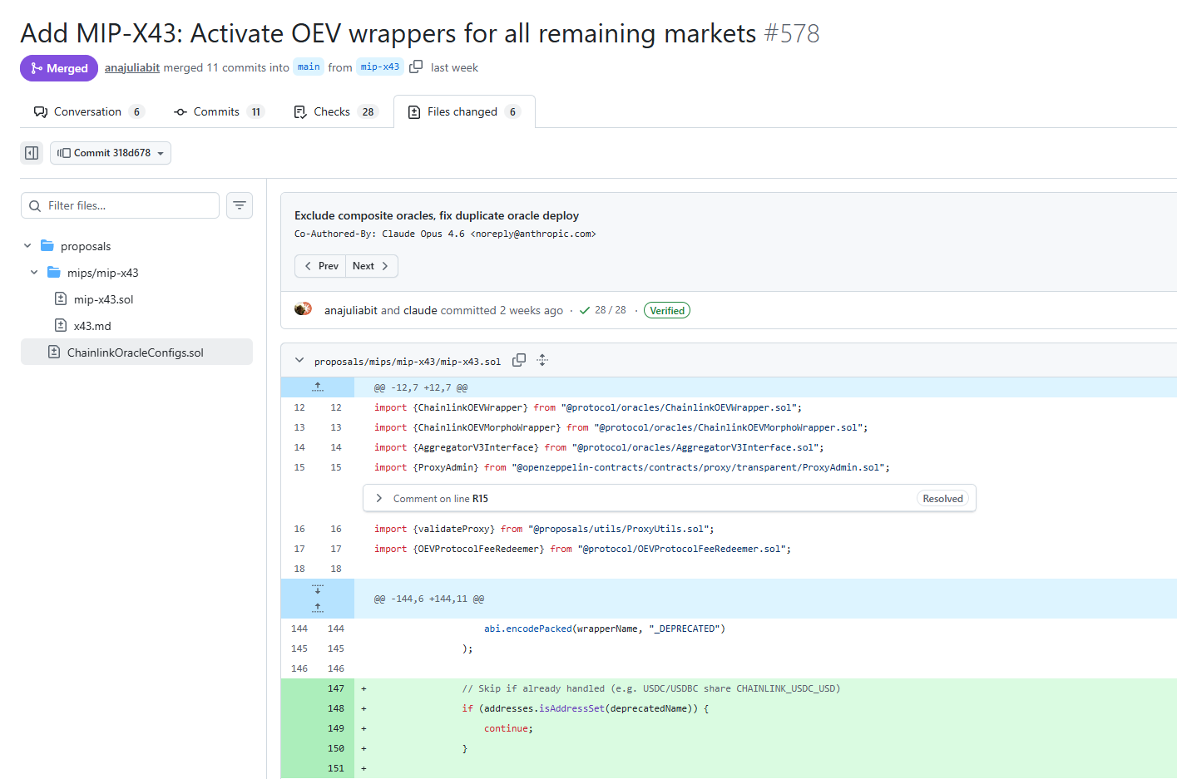This screenshot has height=779, width=1177.
Task: Collapse the proposals folder
Action: [27, 246]
